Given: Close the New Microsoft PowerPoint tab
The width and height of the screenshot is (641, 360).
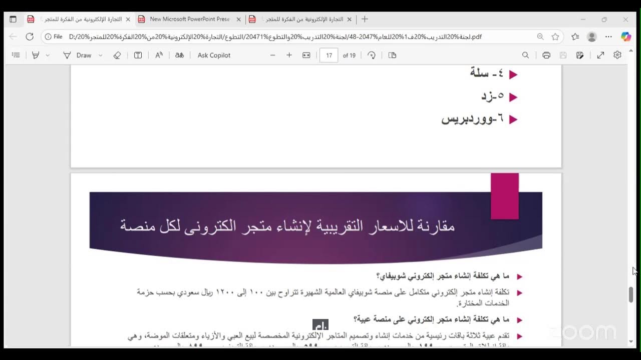Looking at the screenshot, I should click(238, 19).
